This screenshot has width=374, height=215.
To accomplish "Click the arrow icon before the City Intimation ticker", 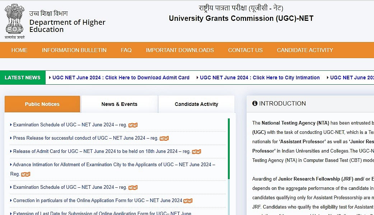I will [x=197, y=78].
